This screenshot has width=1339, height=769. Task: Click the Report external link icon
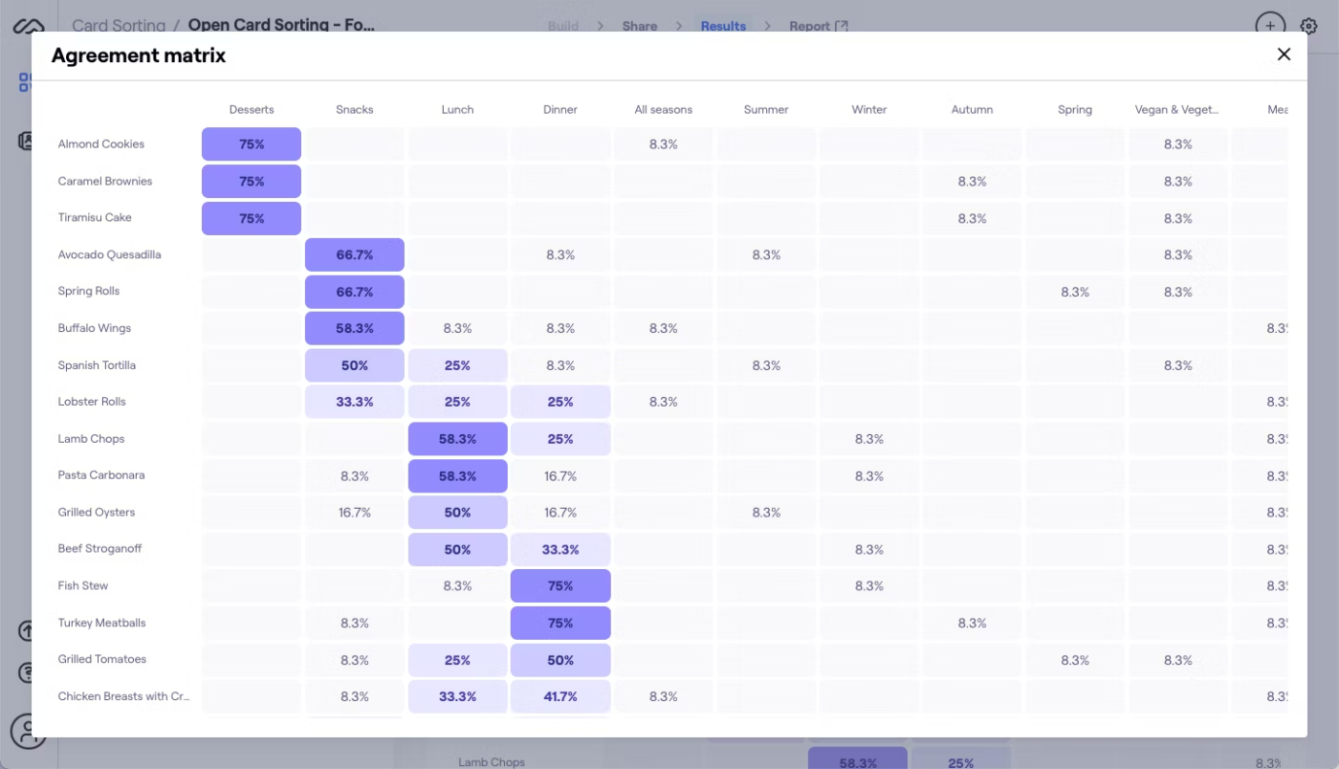(x=842, y=26)
